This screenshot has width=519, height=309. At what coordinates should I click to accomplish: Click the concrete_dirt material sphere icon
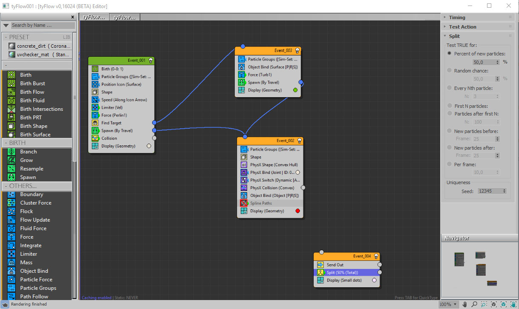(x=12, y=46)
